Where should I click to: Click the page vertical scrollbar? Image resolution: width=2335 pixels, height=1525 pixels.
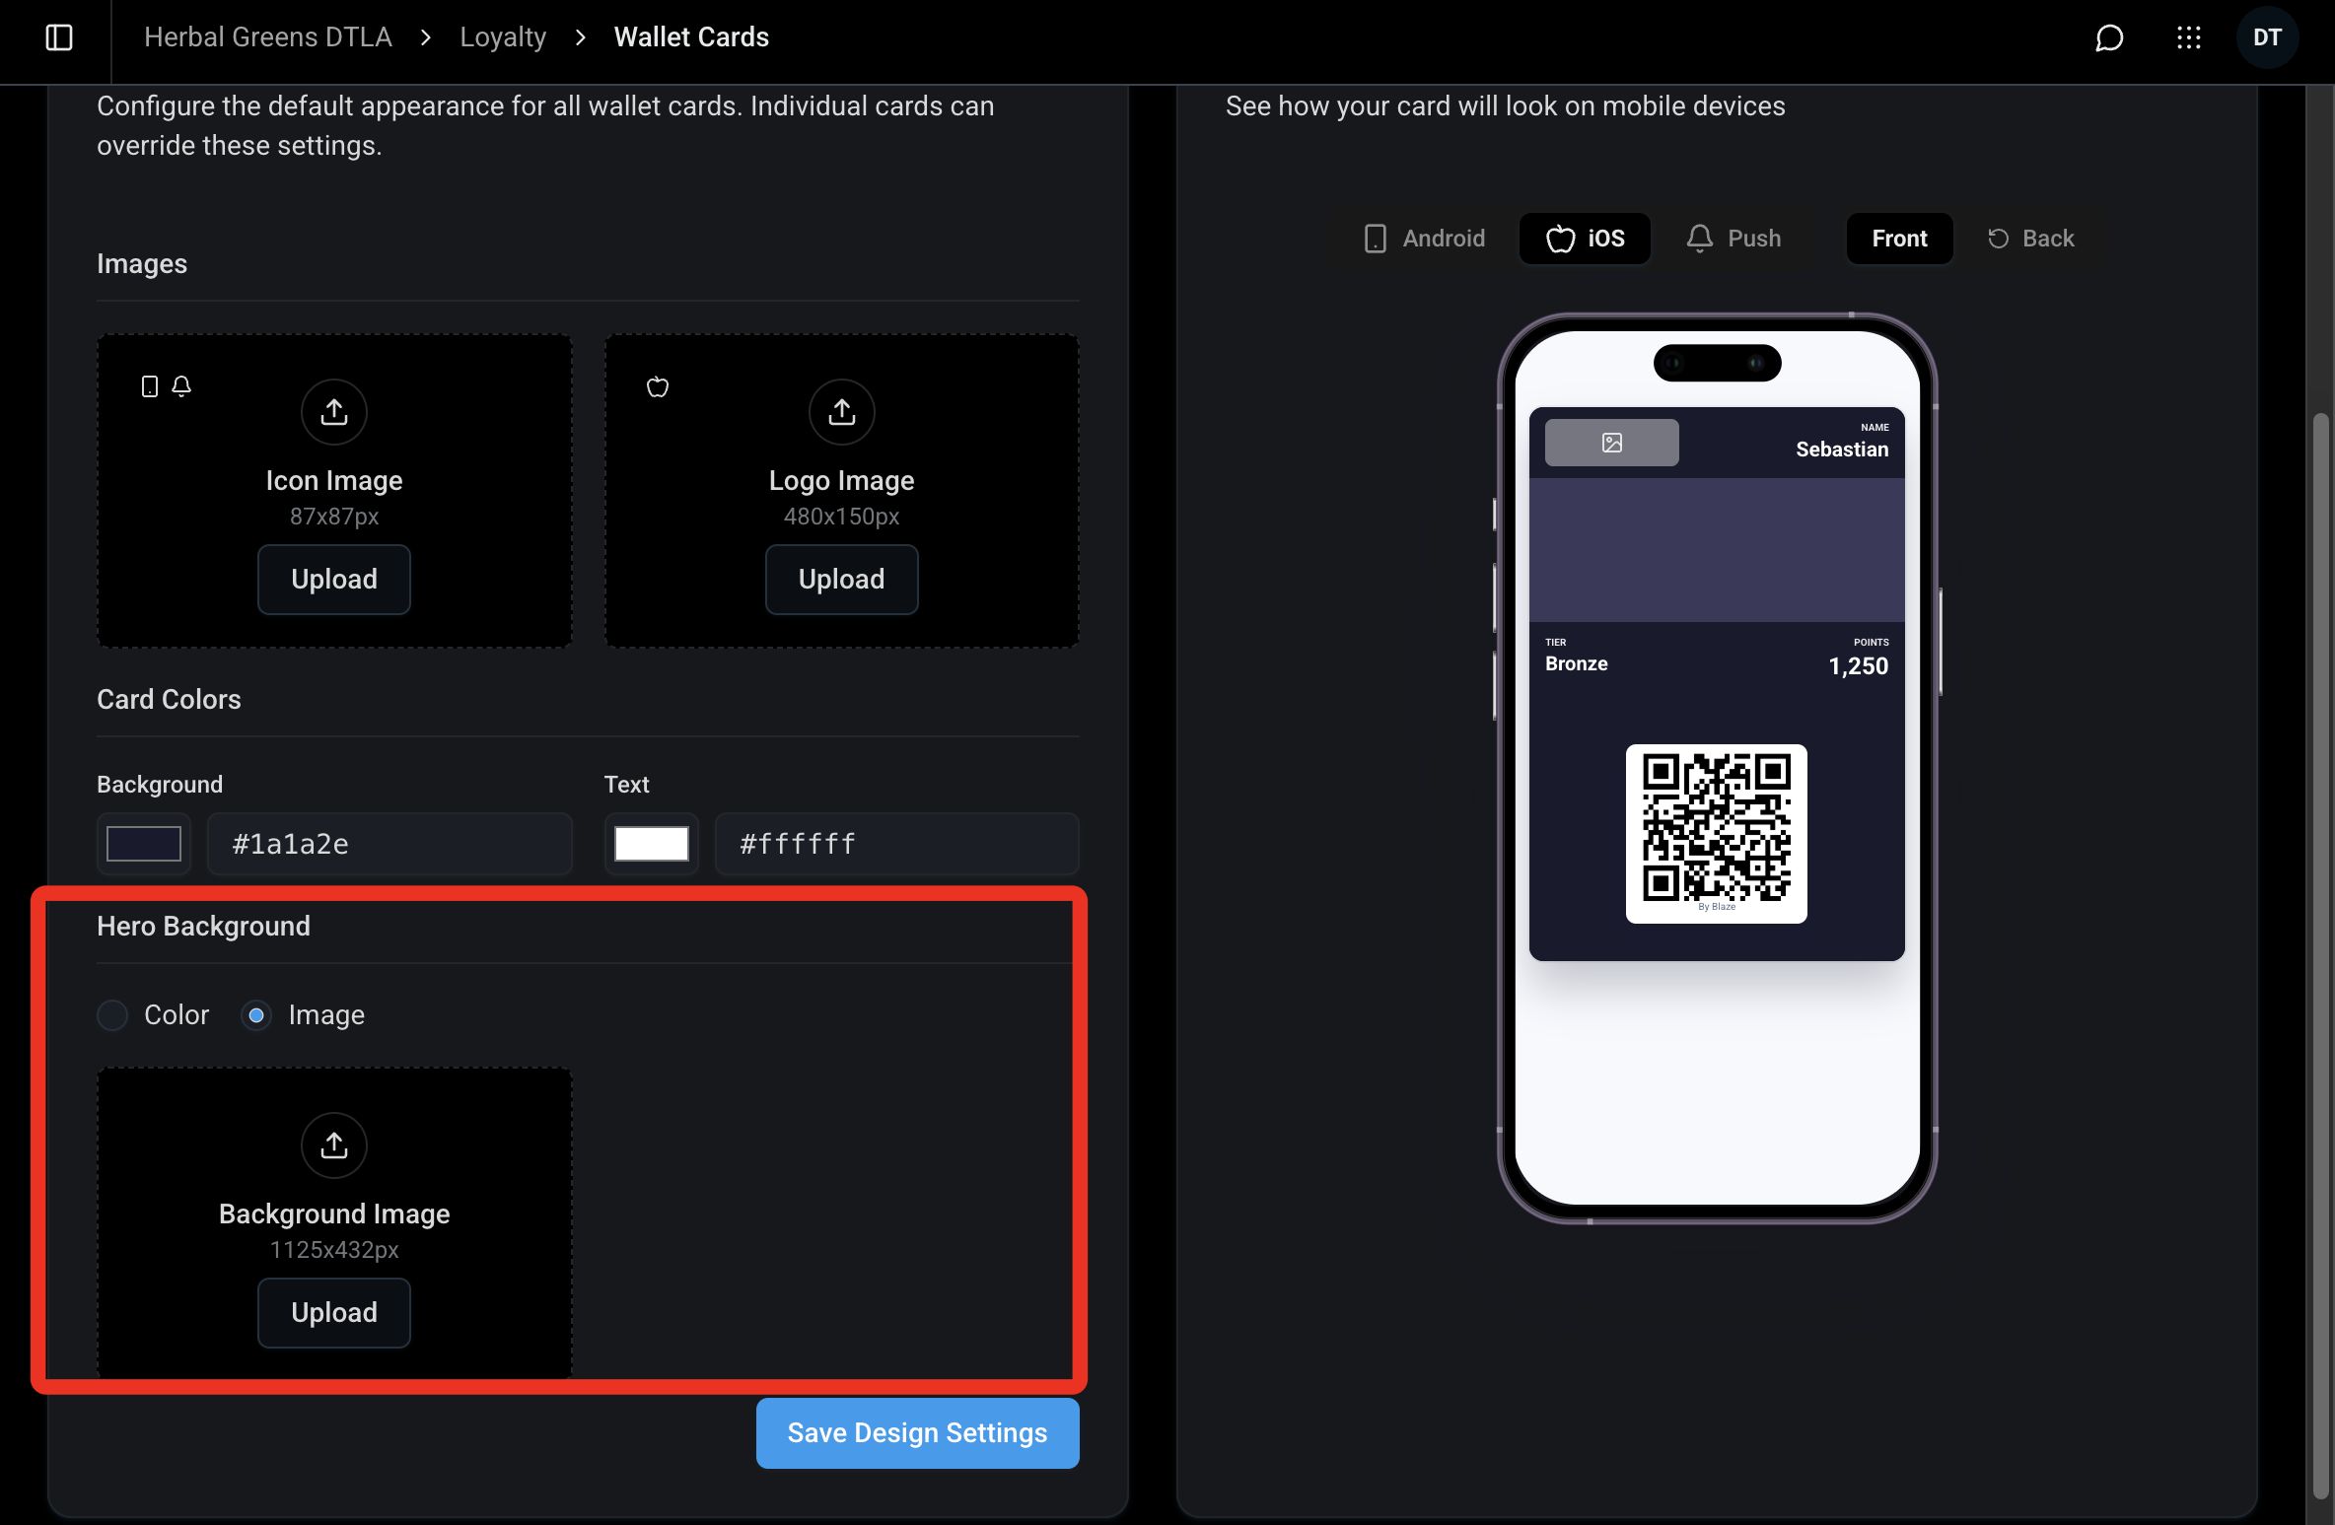[x=2321, y=956]
